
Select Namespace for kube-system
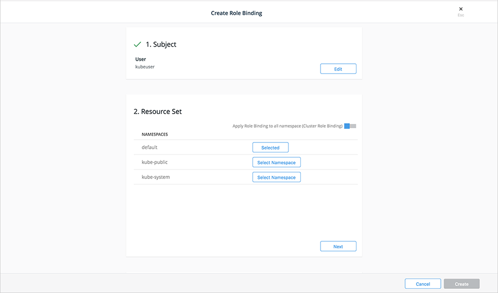point(276,177)
